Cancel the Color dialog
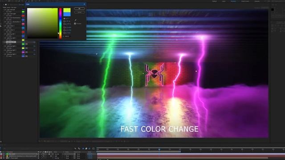The image size is (285, 160). (79, 12)
